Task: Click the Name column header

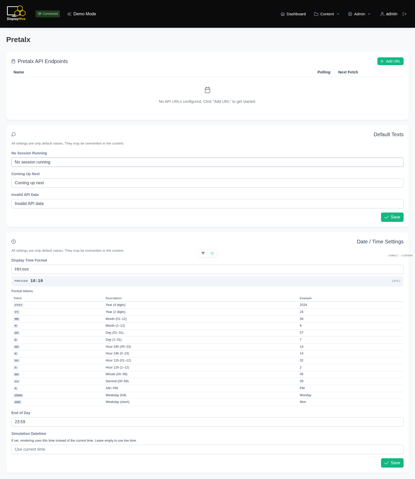Action: (x=19, y=72)
